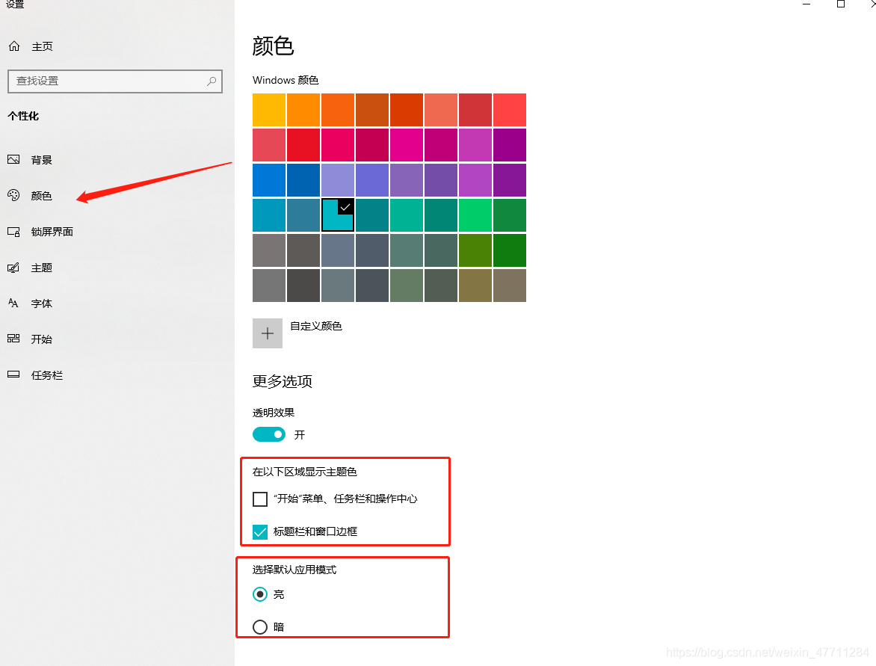Minimize the Settings window

806,4
